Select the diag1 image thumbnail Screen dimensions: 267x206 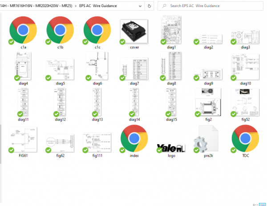pos(171,30)
